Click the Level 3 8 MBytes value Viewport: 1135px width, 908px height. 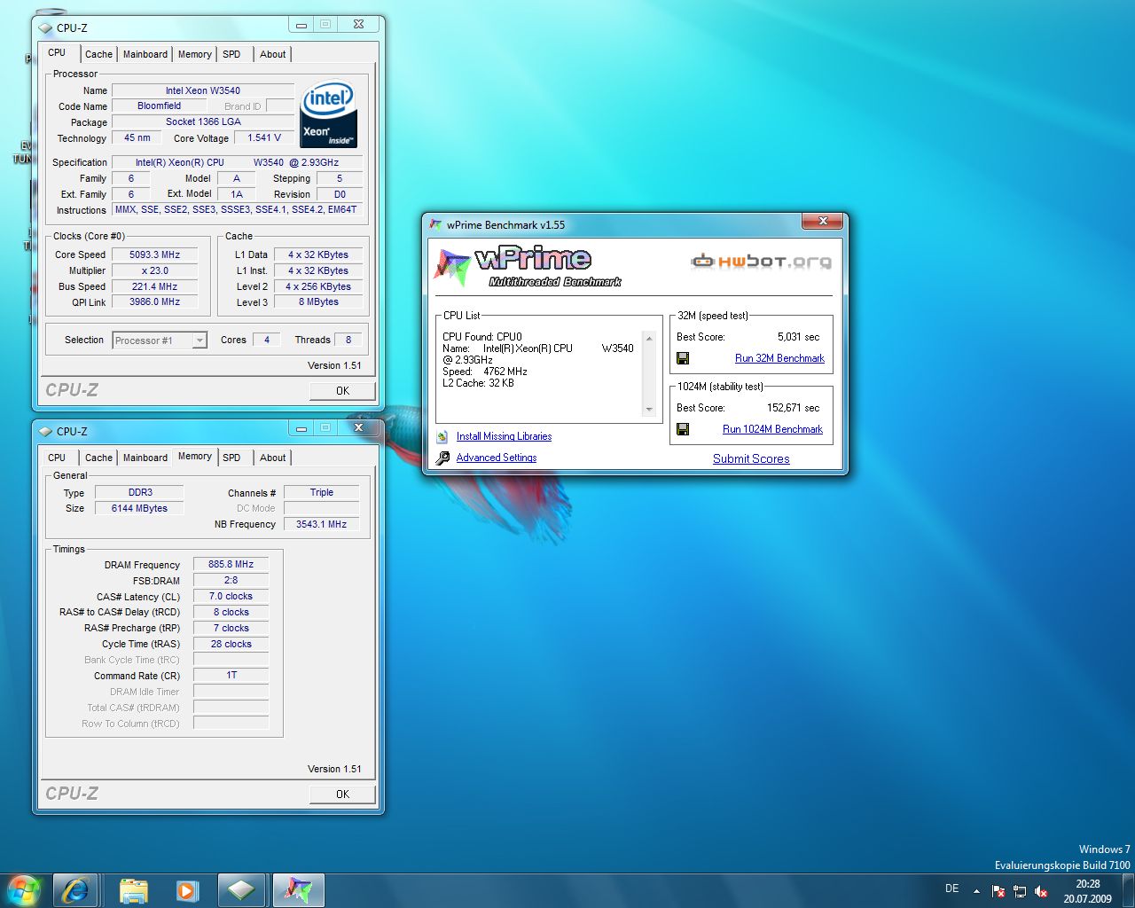click(318, 302)
